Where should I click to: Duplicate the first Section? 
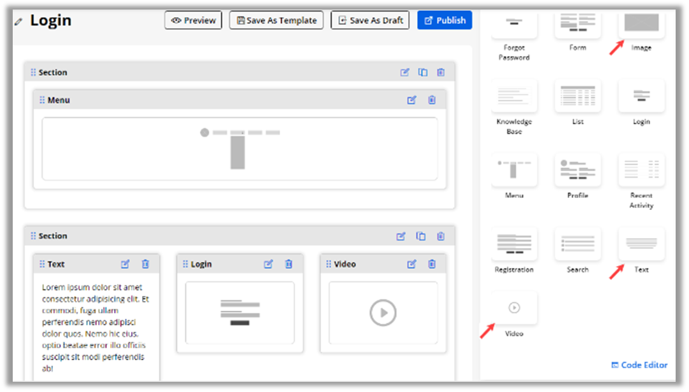(423, 73)
